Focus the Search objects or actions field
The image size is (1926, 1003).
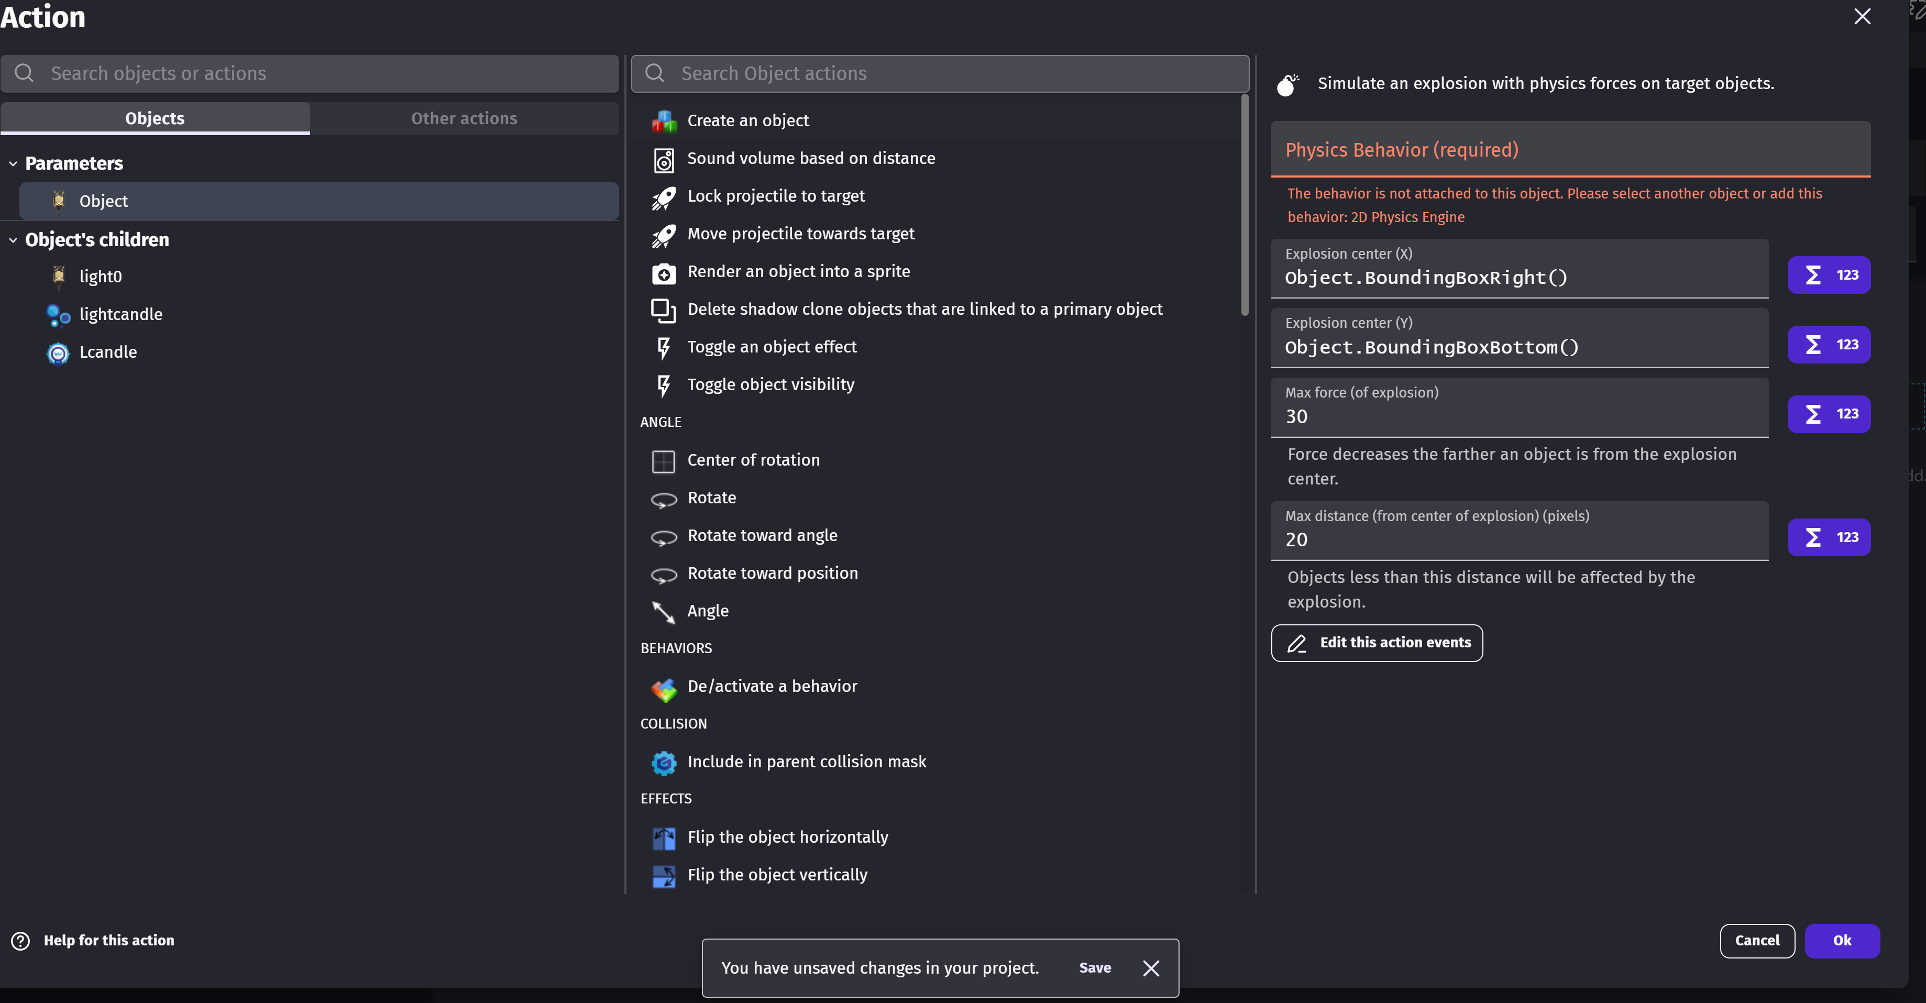pyautogui.click(x=310, y=73)
